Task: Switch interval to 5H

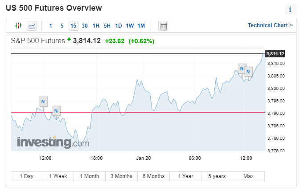Action: pyautogui.click(x=107, y=26)
